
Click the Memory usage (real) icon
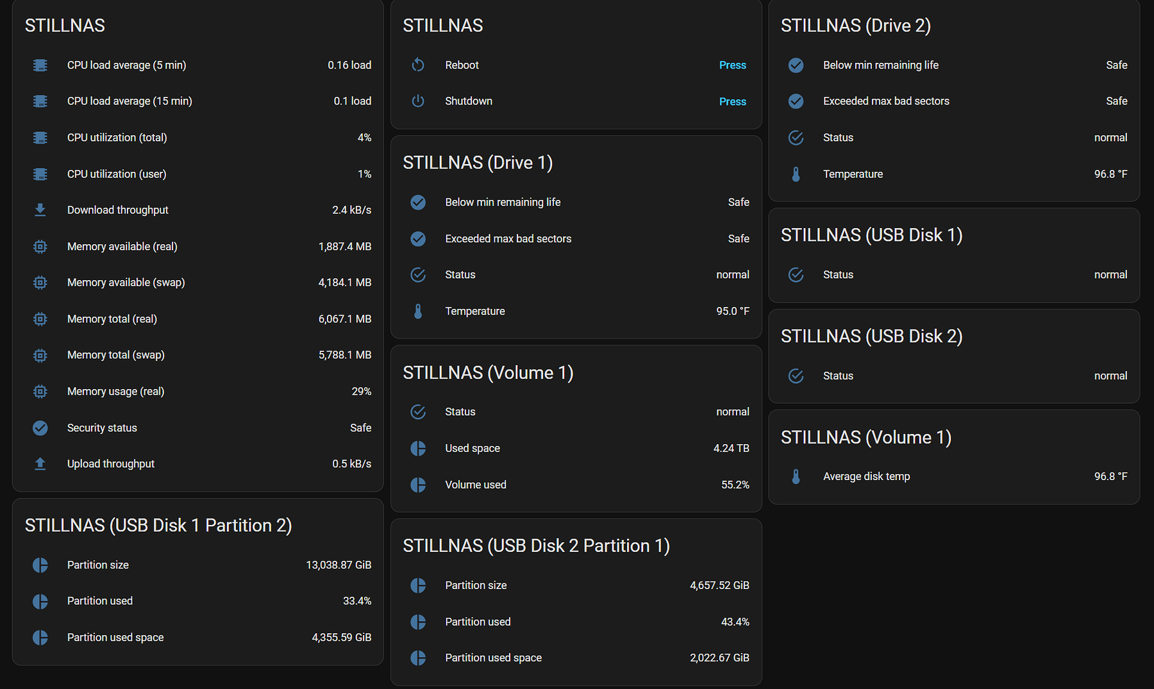[x=40, y=392]
